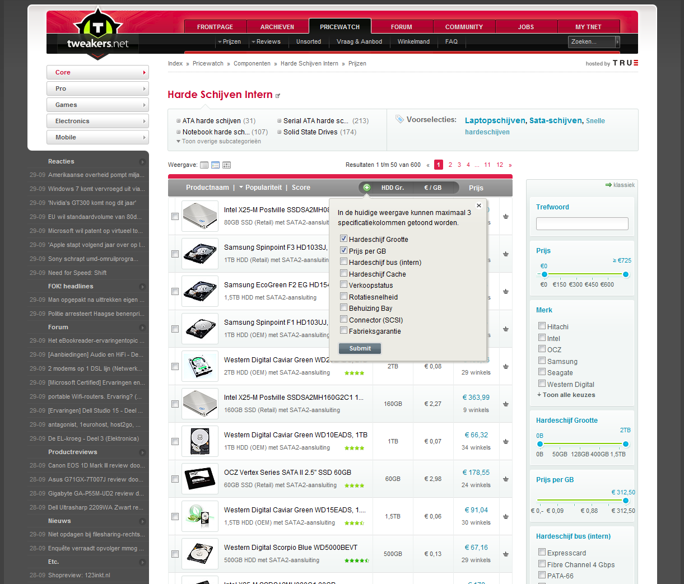The height and width of the screenshot is (584, 684).
Task: Click the FOK! headlines section arrow icon
Action: (142, 287)
